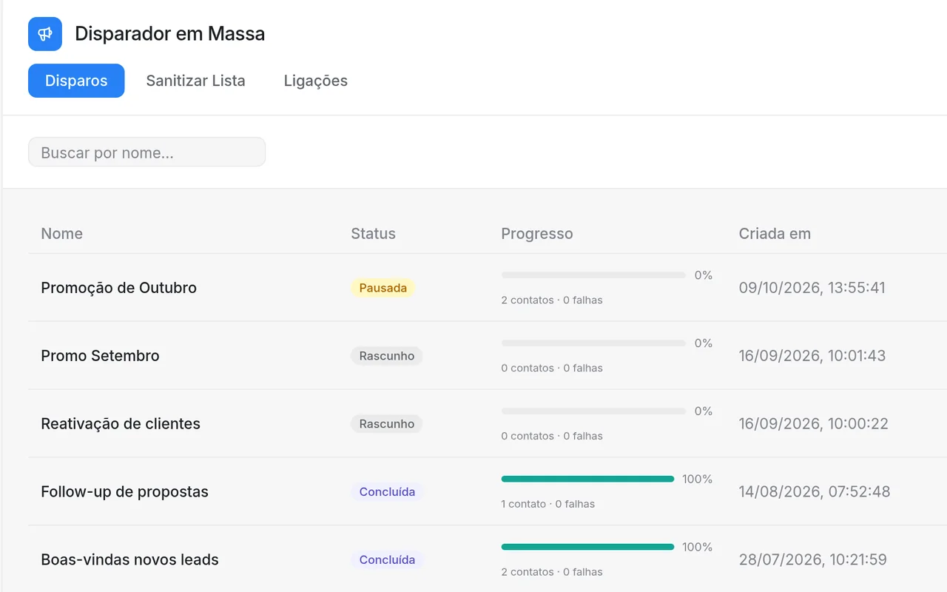Click Promo Setembro's Rascunho status badge
This screenshot has width=947, height=592.
(x=386, y=356)
